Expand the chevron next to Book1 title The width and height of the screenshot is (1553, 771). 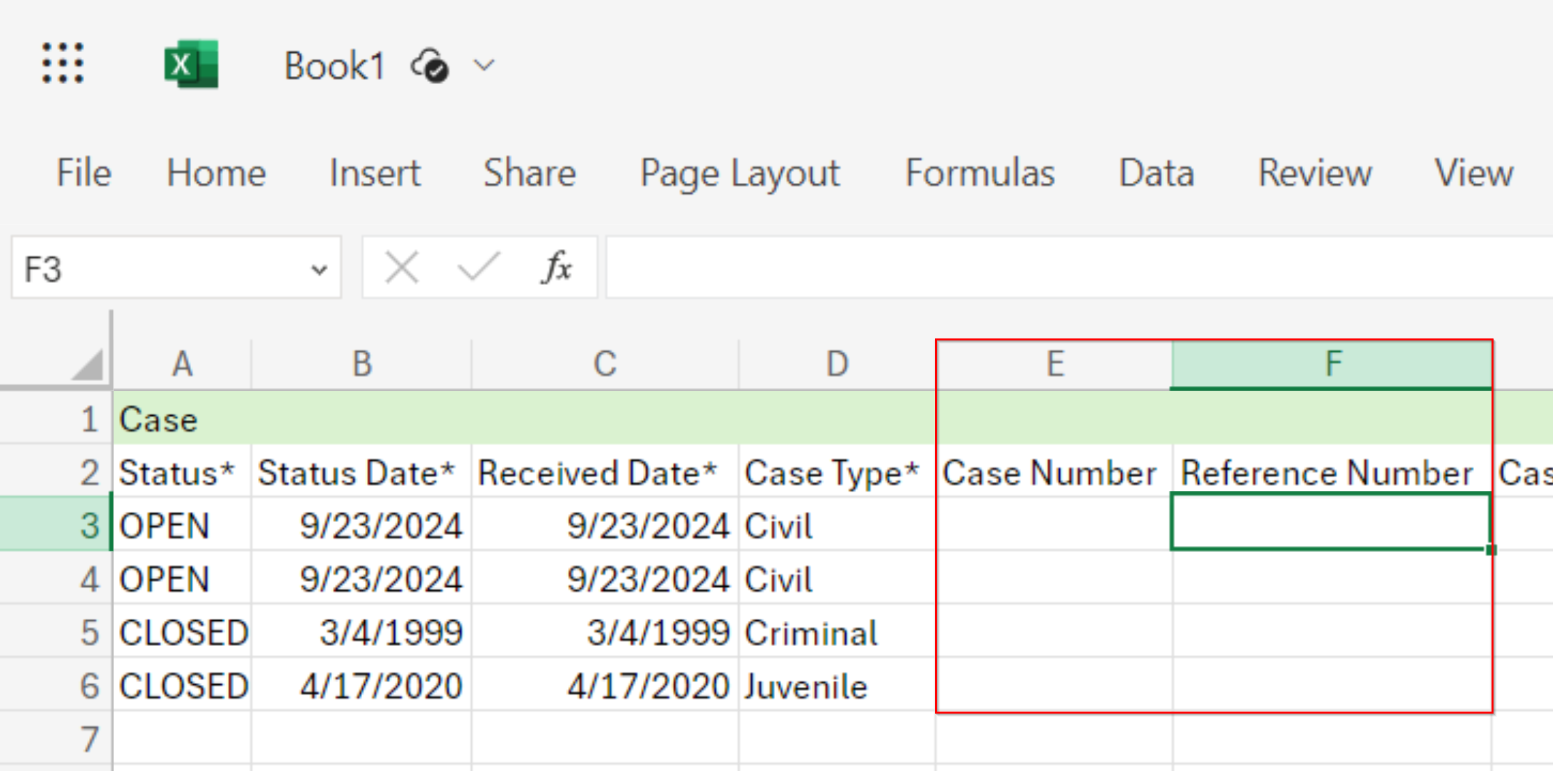[x=485, y=66]
